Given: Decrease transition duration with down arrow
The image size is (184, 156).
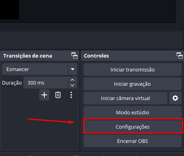Looking at the screenshot, I should point(72,85).
